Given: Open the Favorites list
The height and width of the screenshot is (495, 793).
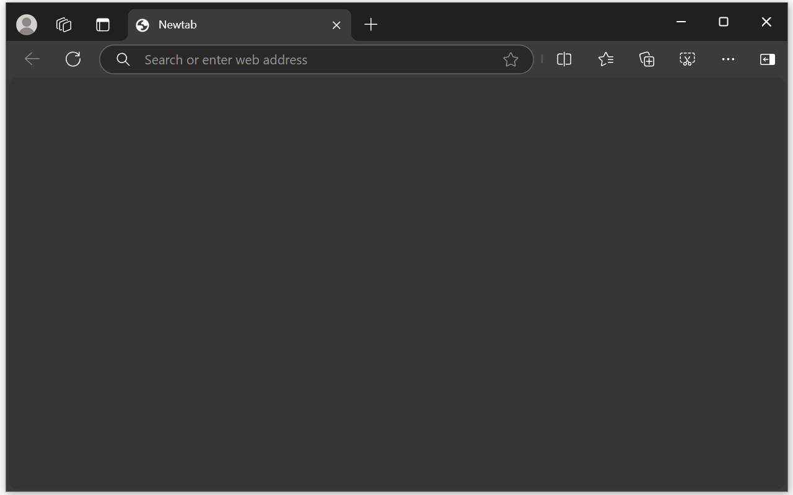Looking at the screenshot, I should (606, 59).
